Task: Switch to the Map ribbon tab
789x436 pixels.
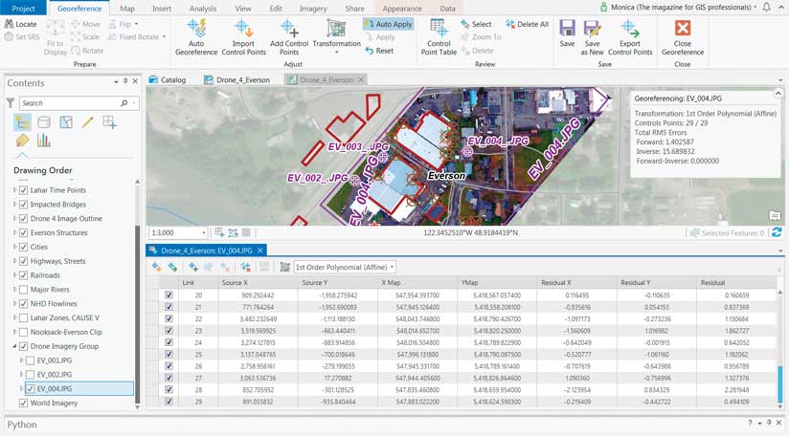Action: tap(127, 9)
